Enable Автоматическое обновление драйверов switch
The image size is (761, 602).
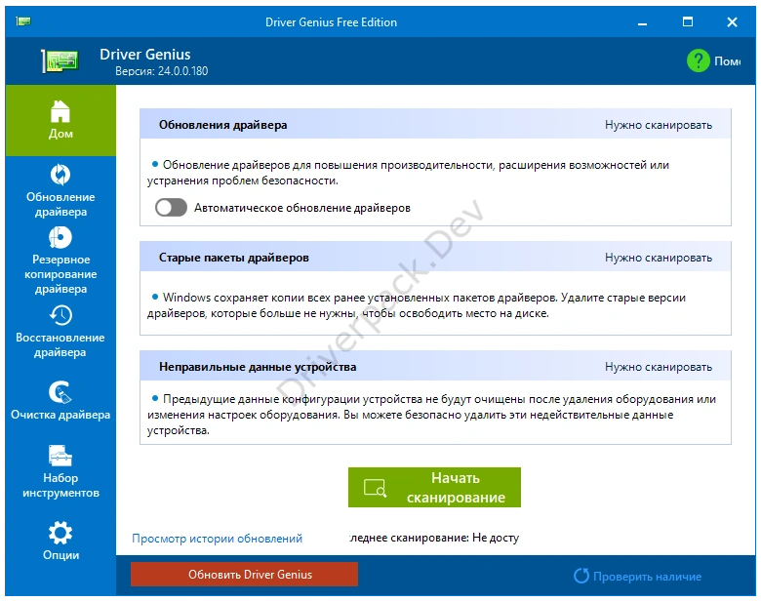pyautogui.click(x=171, y=208)
